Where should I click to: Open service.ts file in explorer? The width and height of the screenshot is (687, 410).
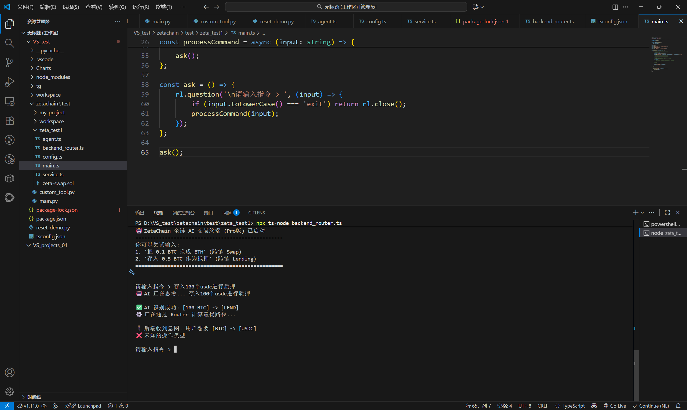coord(73,174)
